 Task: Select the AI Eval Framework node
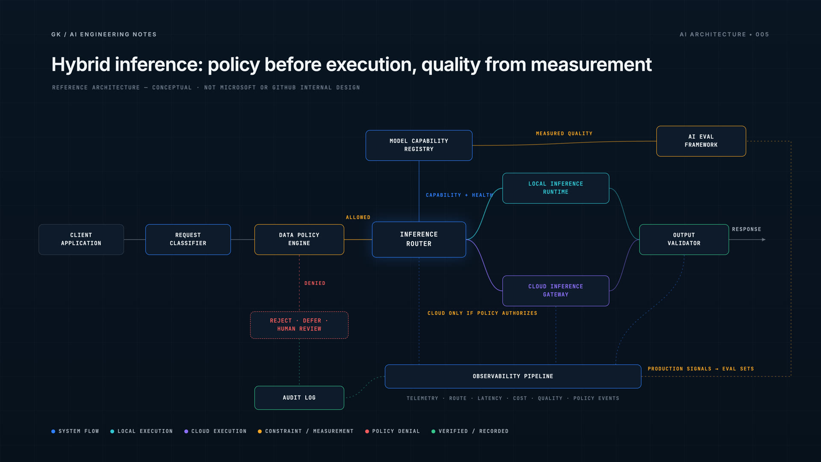(701, 141)
